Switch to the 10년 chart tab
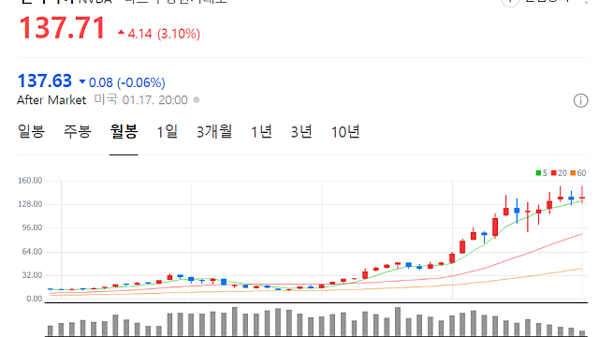This screenshot has width=599, height=337. pyautogui.click(x=345, y=132)
